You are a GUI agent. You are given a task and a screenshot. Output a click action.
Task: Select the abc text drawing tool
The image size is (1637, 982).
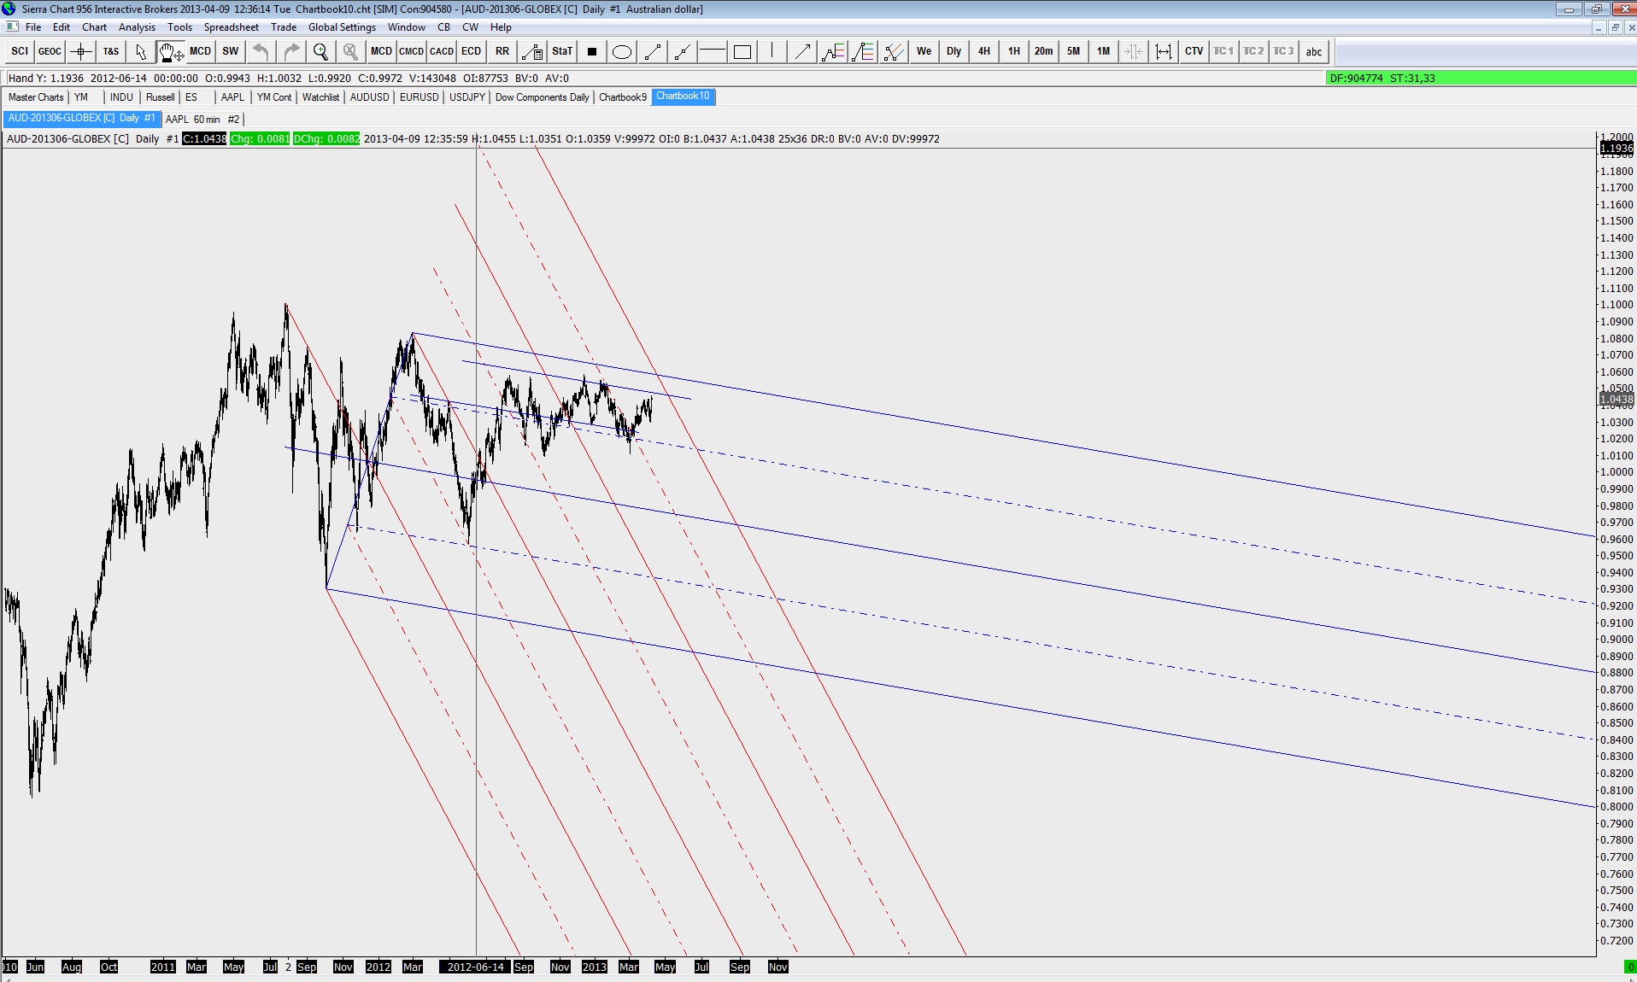coord(1314,51)
